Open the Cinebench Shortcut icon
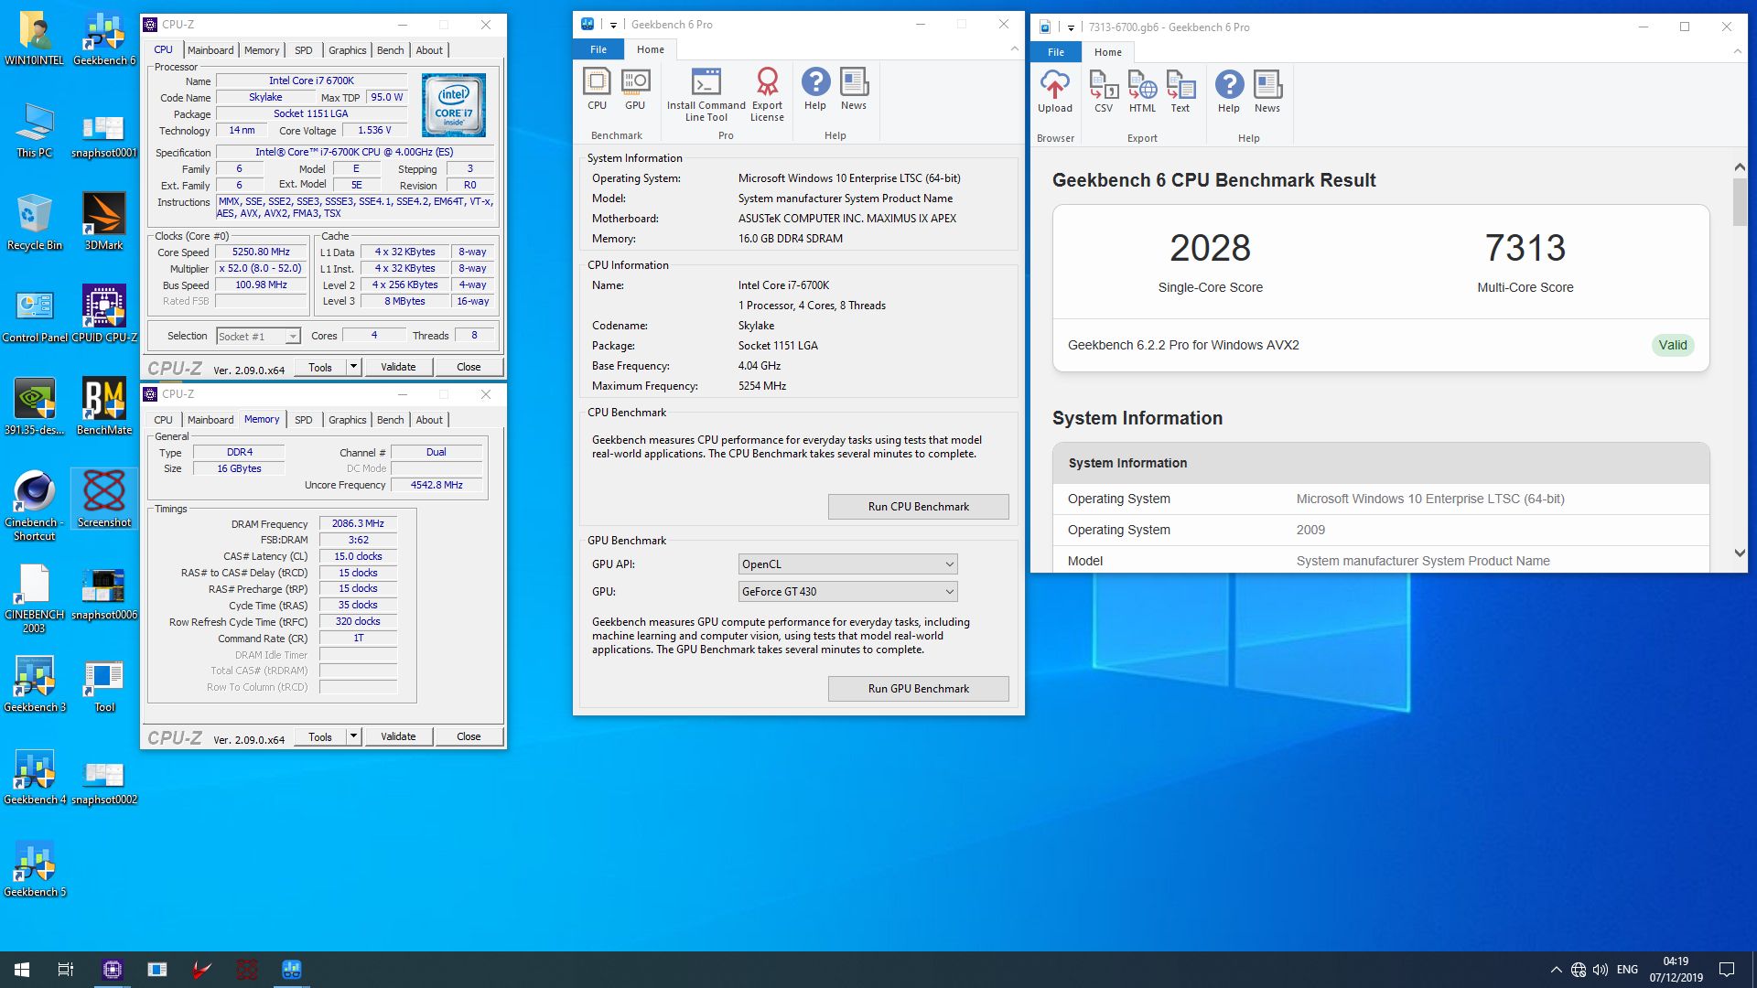 pyautogui.click(x=35, y=506)
